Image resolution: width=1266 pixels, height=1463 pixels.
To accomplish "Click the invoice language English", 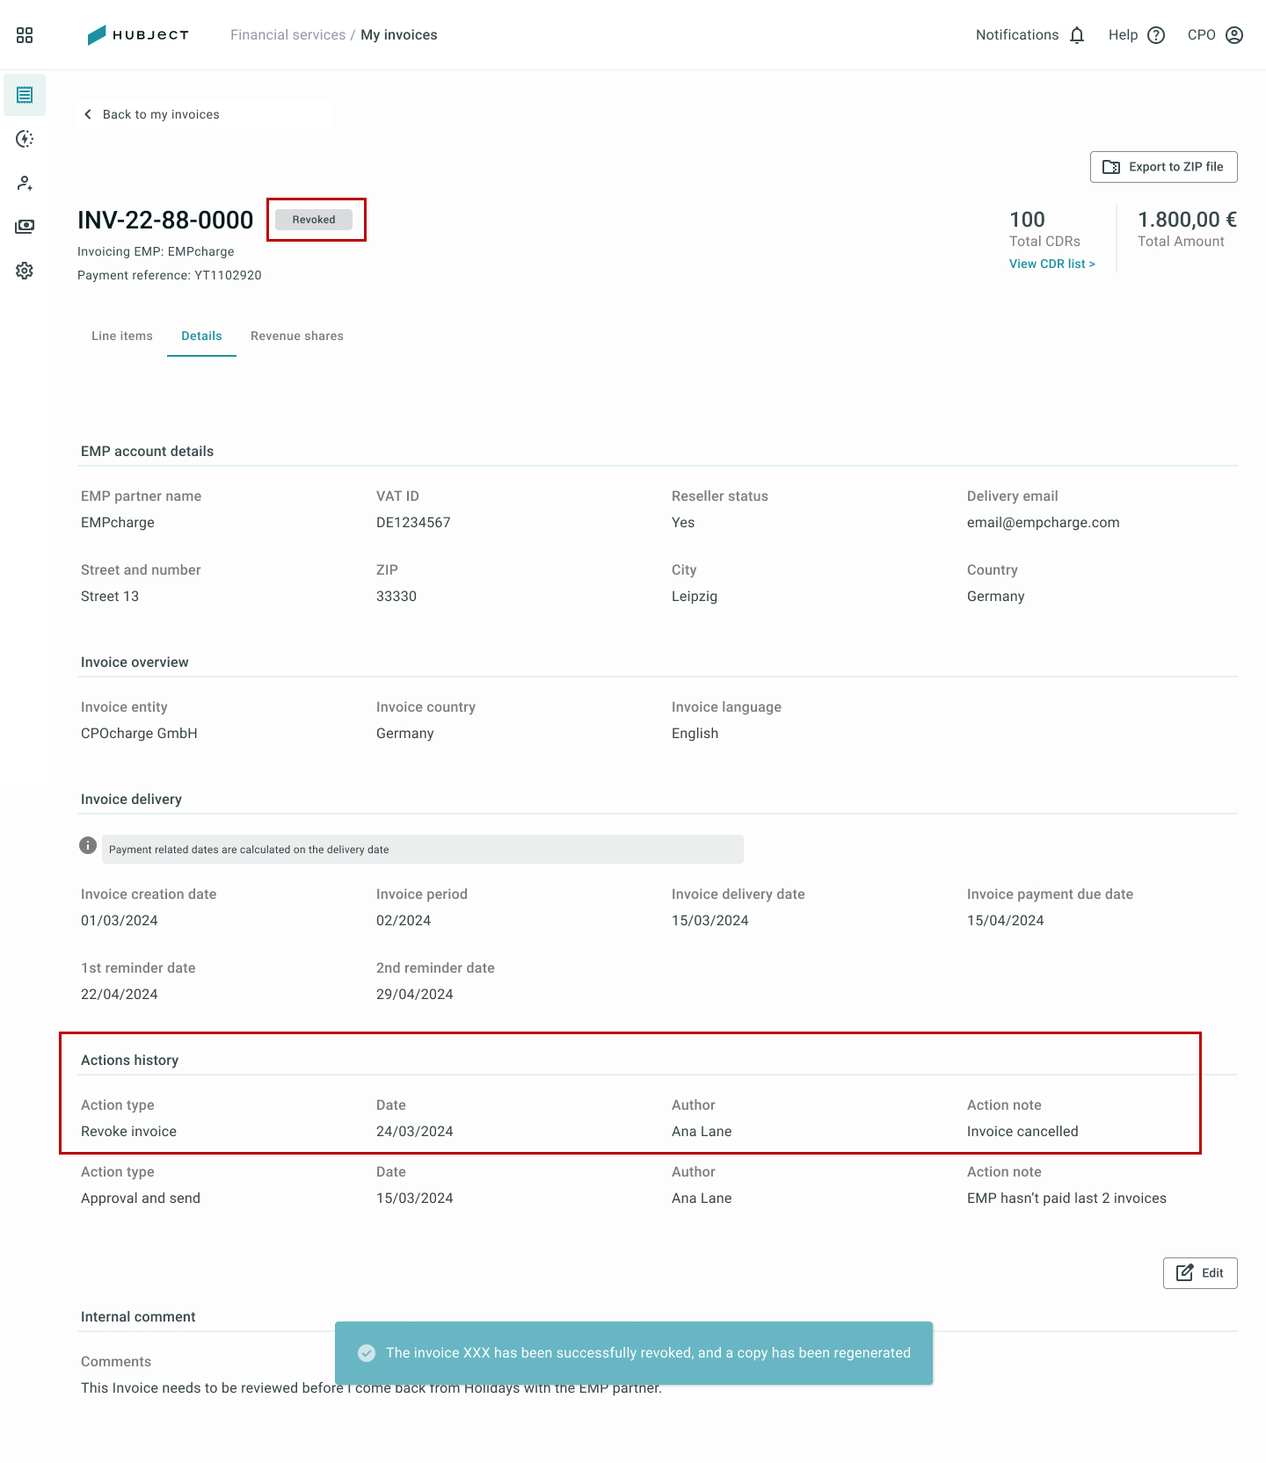I will coord(695,734).
